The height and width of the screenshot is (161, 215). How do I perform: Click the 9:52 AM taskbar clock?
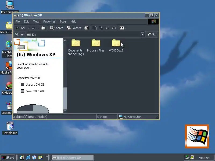point(205,158)
